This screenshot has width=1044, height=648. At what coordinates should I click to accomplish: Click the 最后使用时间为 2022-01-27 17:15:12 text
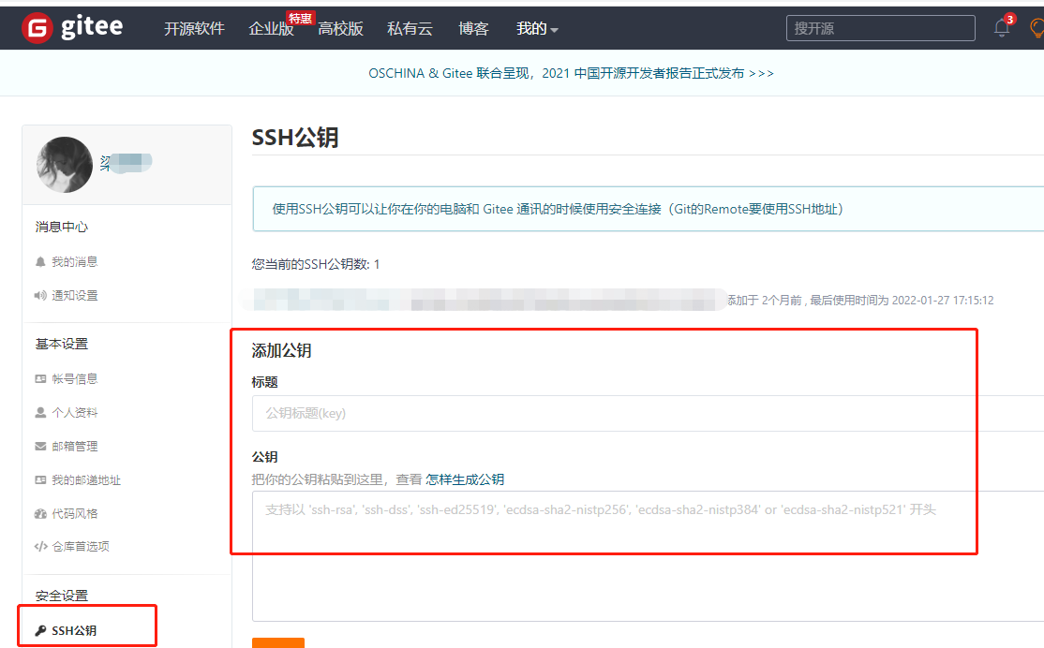pyautogui.click(x=902, y=300)
